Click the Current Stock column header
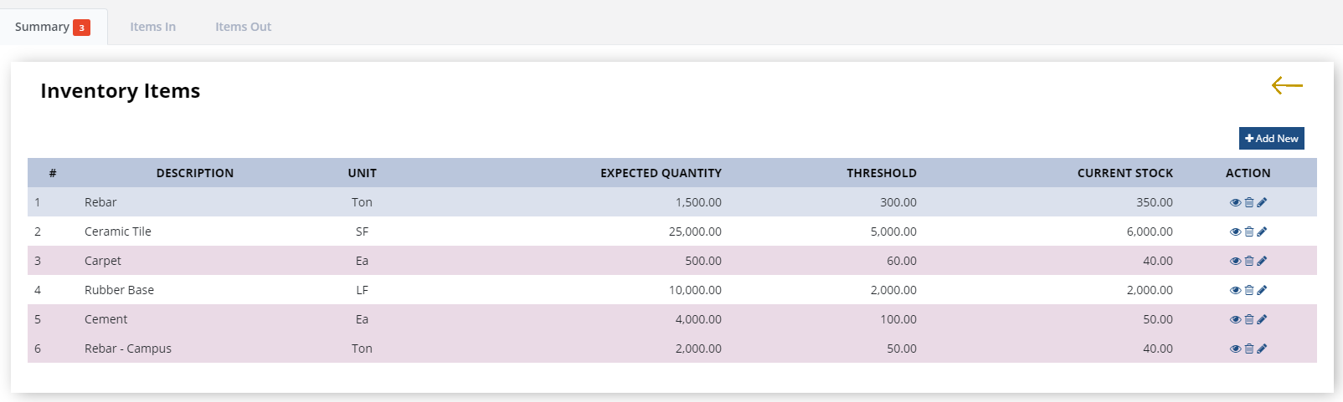The width and height of the screenshot is (1343, 402). click(1124, 173)
